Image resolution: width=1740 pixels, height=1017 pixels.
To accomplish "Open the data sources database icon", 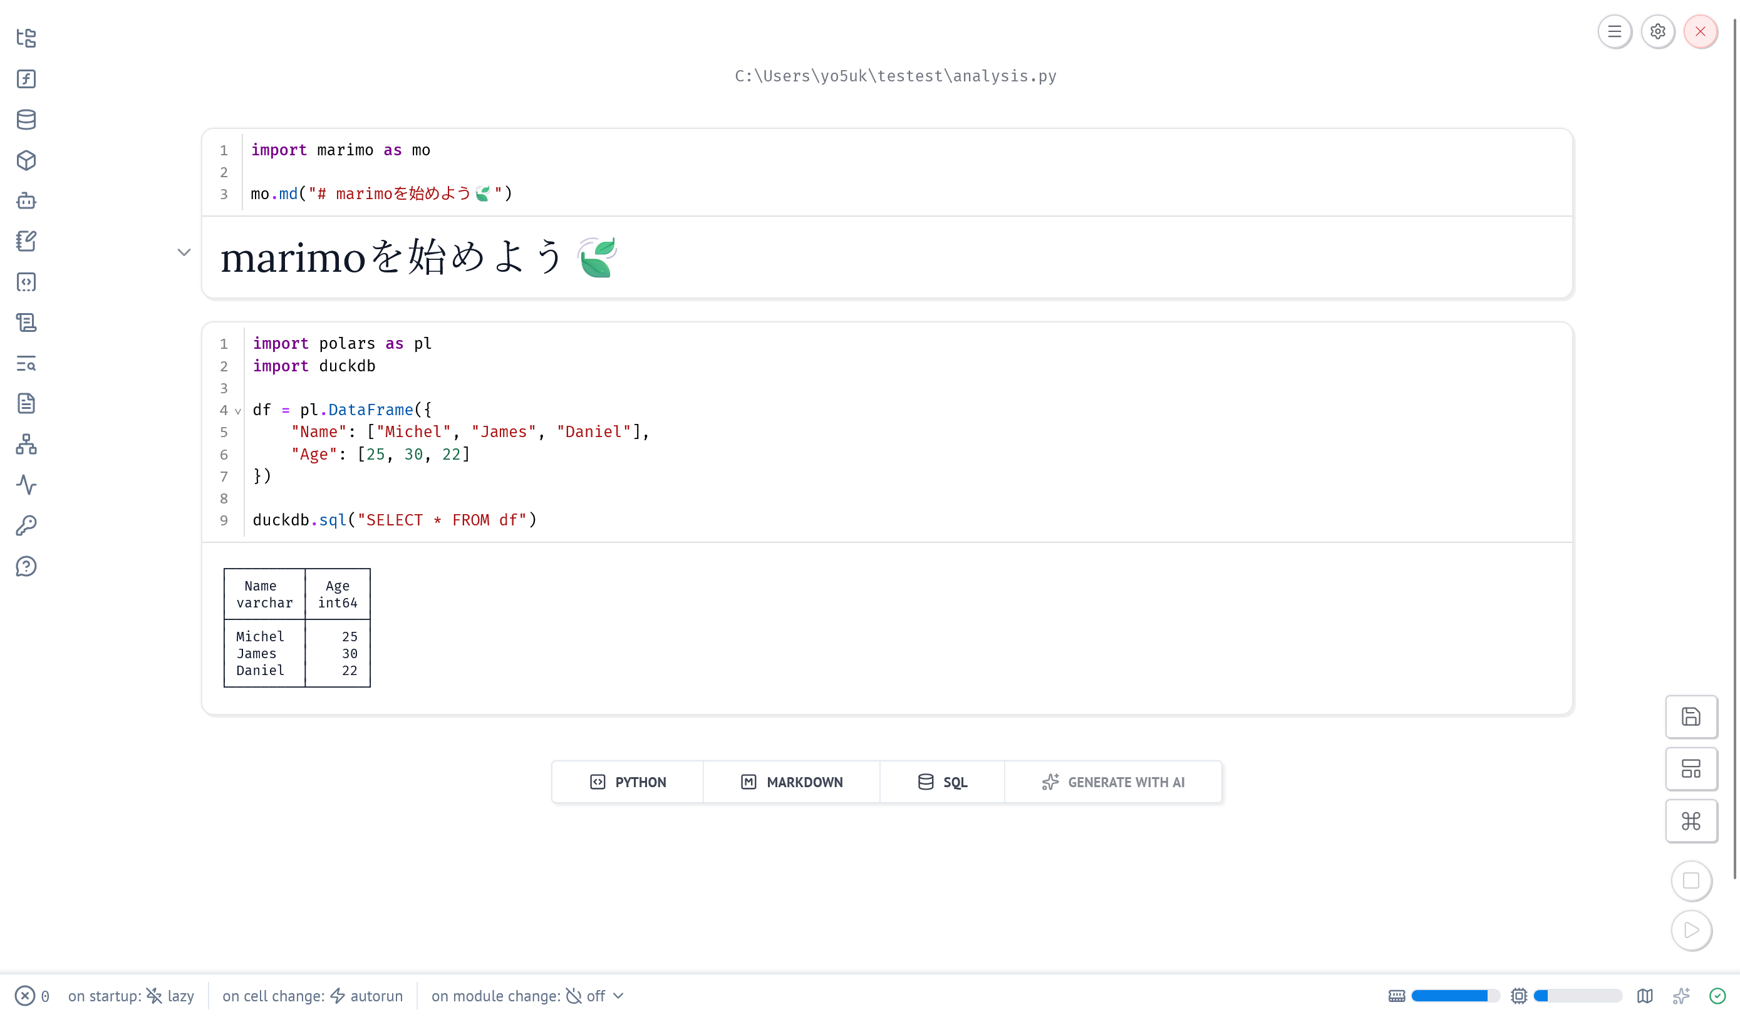I will (x=26, y=120).
